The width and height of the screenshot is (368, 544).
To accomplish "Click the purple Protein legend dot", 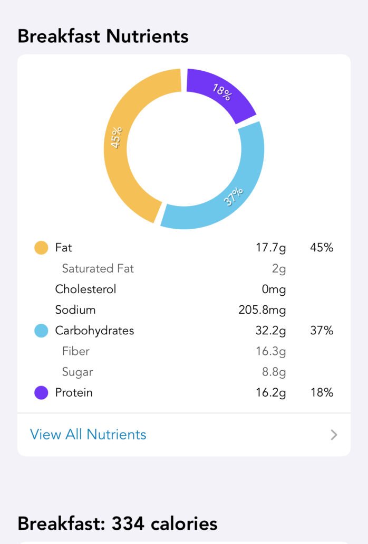I will click(40, 392).
